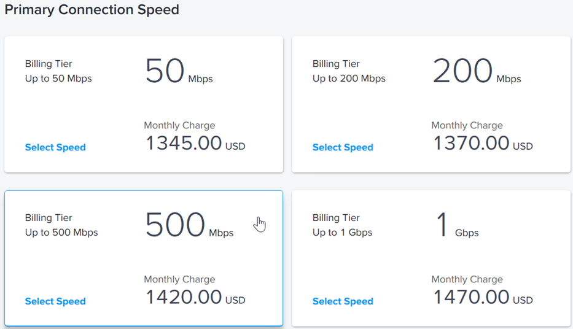Screen dimensions: 573x329
Task: Click the 1345.00 USD monthly charge
Action: click(195, 143)
